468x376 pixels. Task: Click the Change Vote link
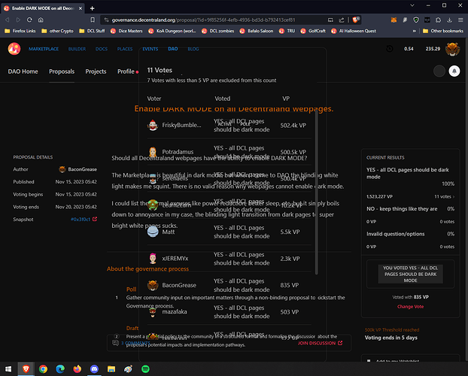pos(410,307)
